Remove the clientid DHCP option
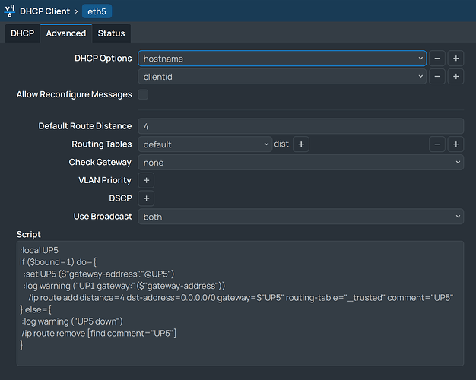 click(438, 77)
